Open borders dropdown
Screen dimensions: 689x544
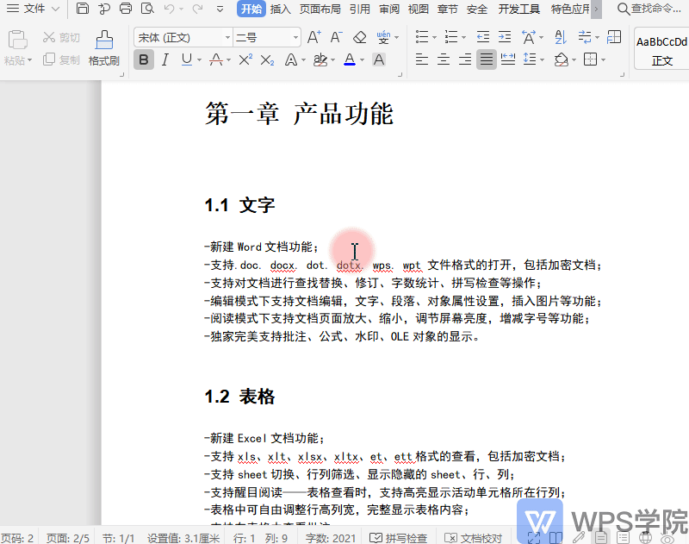coord(604,59)
